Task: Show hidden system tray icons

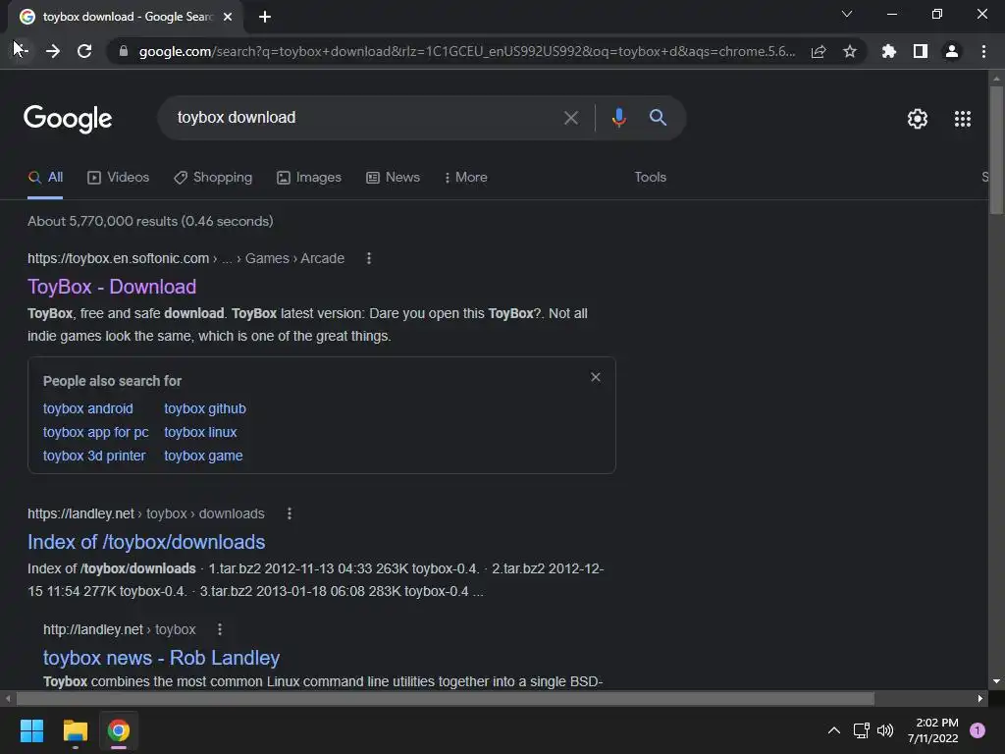Action: 834,730
